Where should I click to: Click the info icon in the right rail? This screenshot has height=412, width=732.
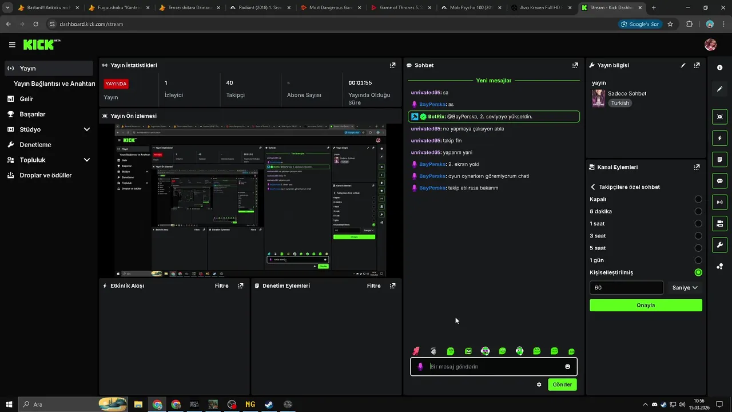719,68
